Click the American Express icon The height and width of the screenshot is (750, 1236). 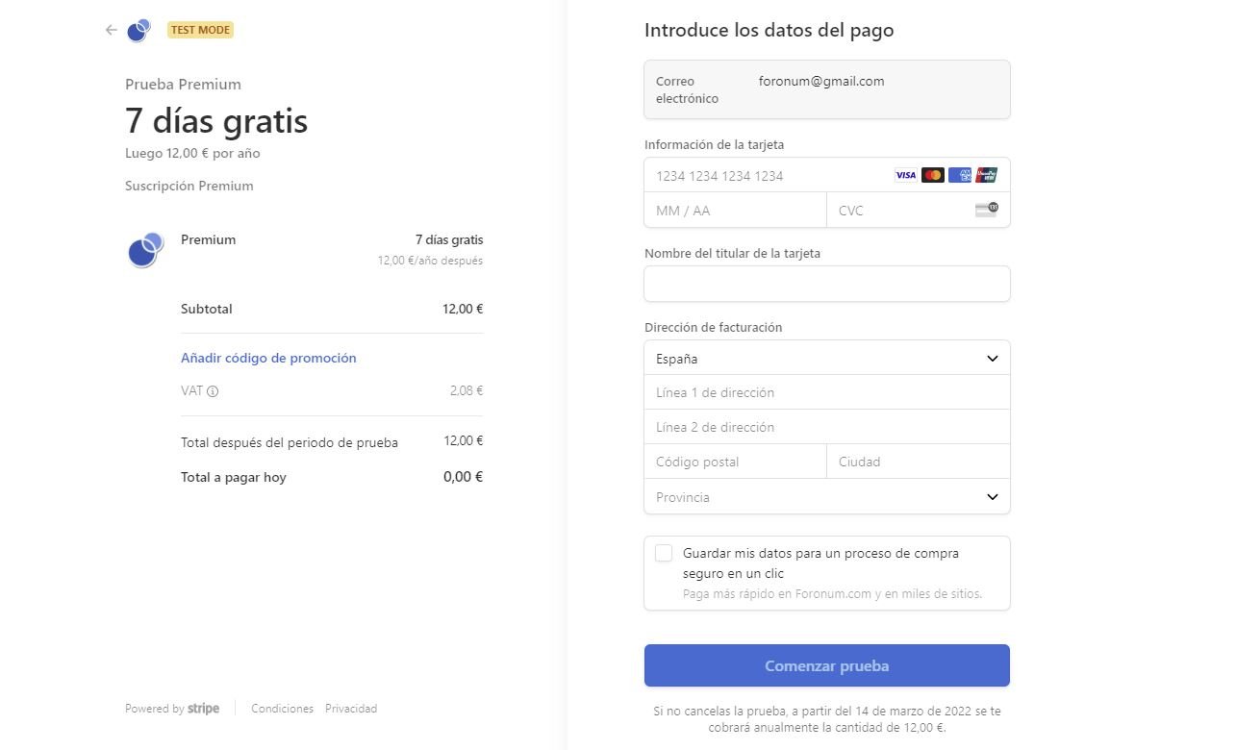(x=959, y=175)
